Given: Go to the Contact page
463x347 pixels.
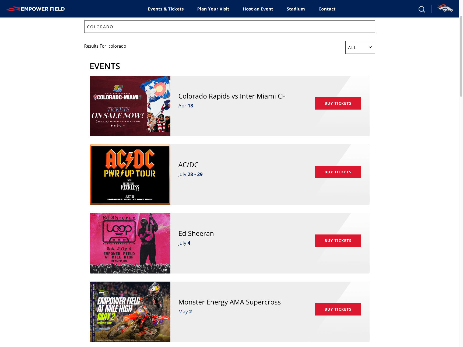Looking at the screenshot, I should (x=327, y=9).
